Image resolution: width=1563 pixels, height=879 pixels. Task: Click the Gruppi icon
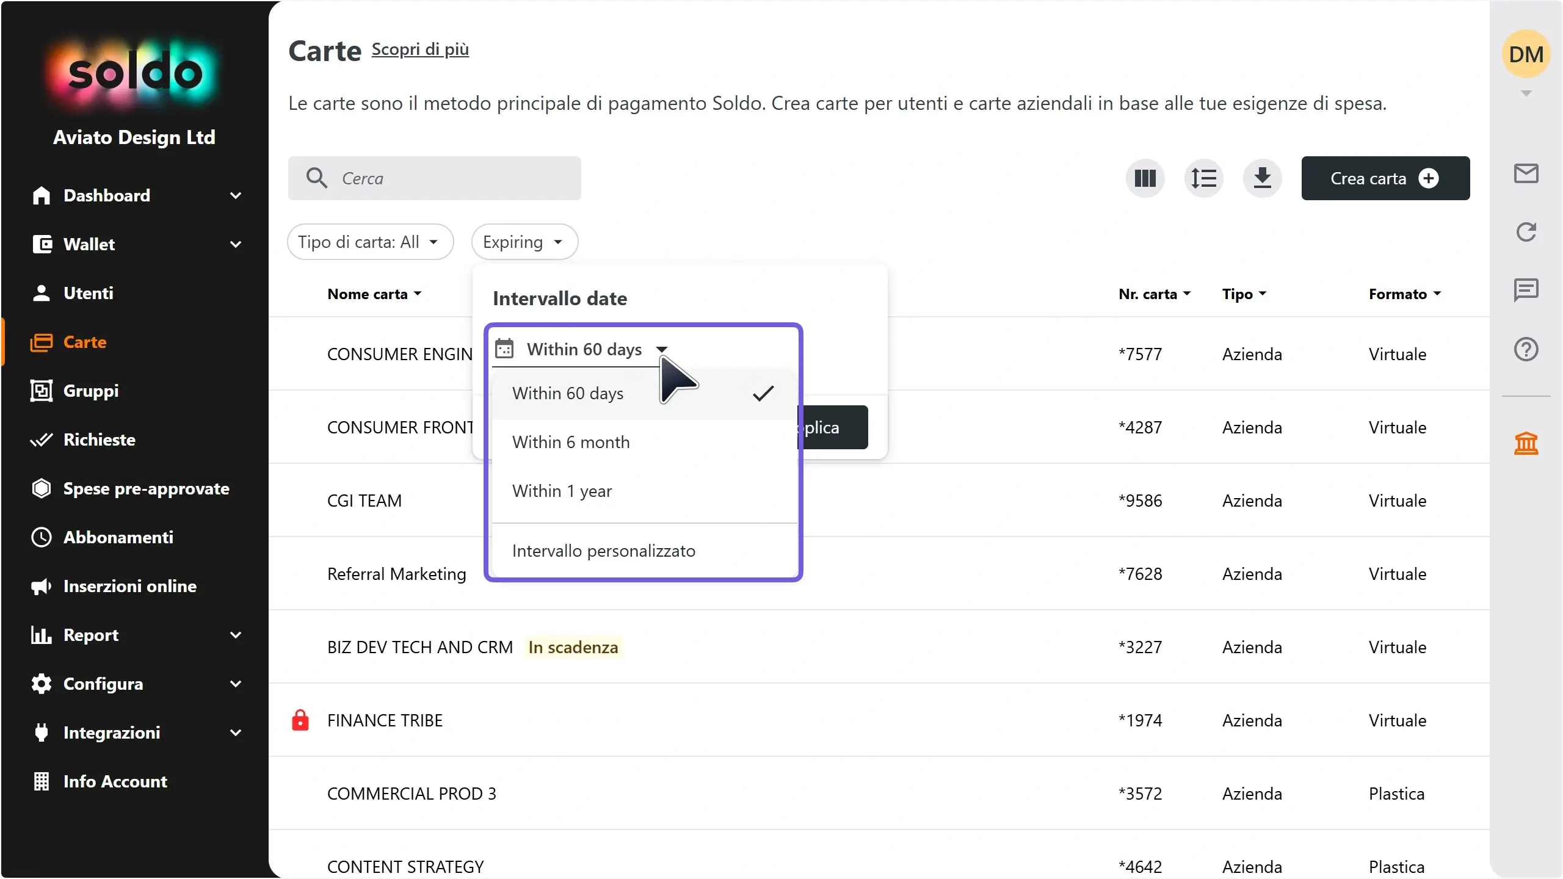[x=42, y=391]
